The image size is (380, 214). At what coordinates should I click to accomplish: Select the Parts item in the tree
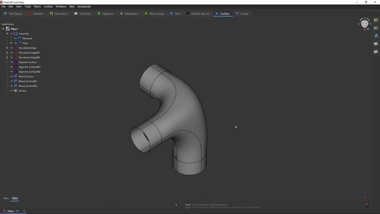[25, 43]
